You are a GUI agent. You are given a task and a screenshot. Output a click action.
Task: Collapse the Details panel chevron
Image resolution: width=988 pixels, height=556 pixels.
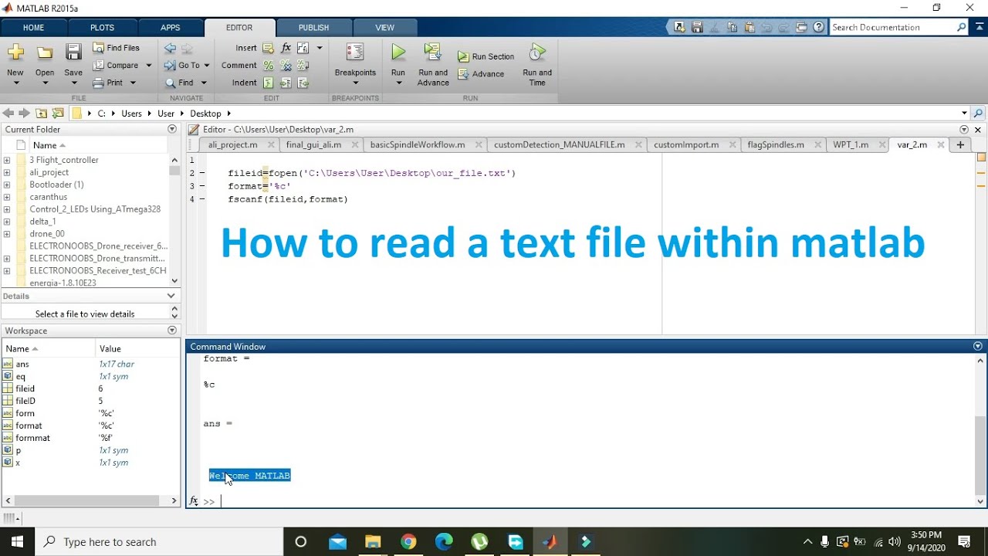click(171, 296)
